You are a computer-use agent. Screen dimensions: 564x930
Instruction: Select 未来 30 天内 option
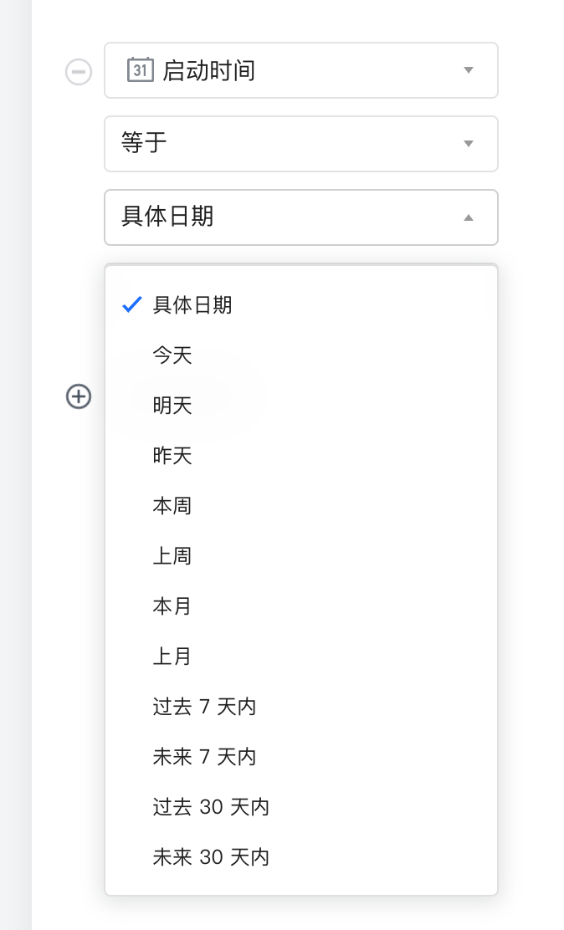(211, 856)
